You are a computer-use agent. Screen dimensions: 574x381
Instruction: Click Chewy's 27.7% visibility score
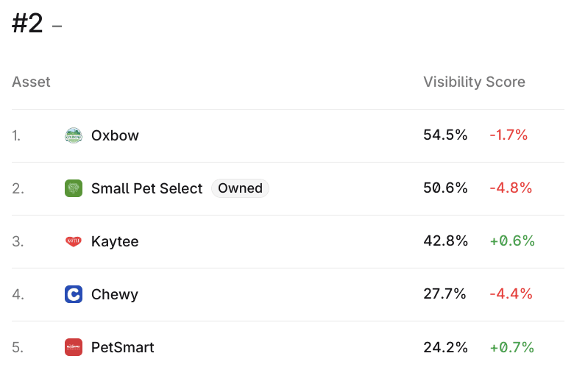click(444, 294)
